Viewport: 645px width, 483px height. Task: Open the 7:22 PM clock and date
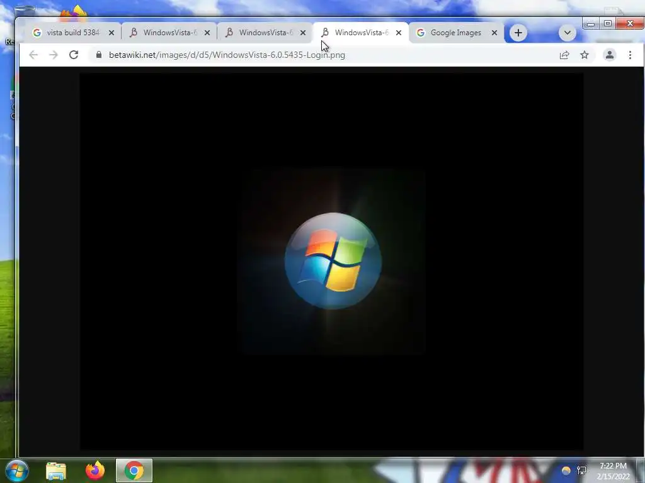(x=614, y=471)
